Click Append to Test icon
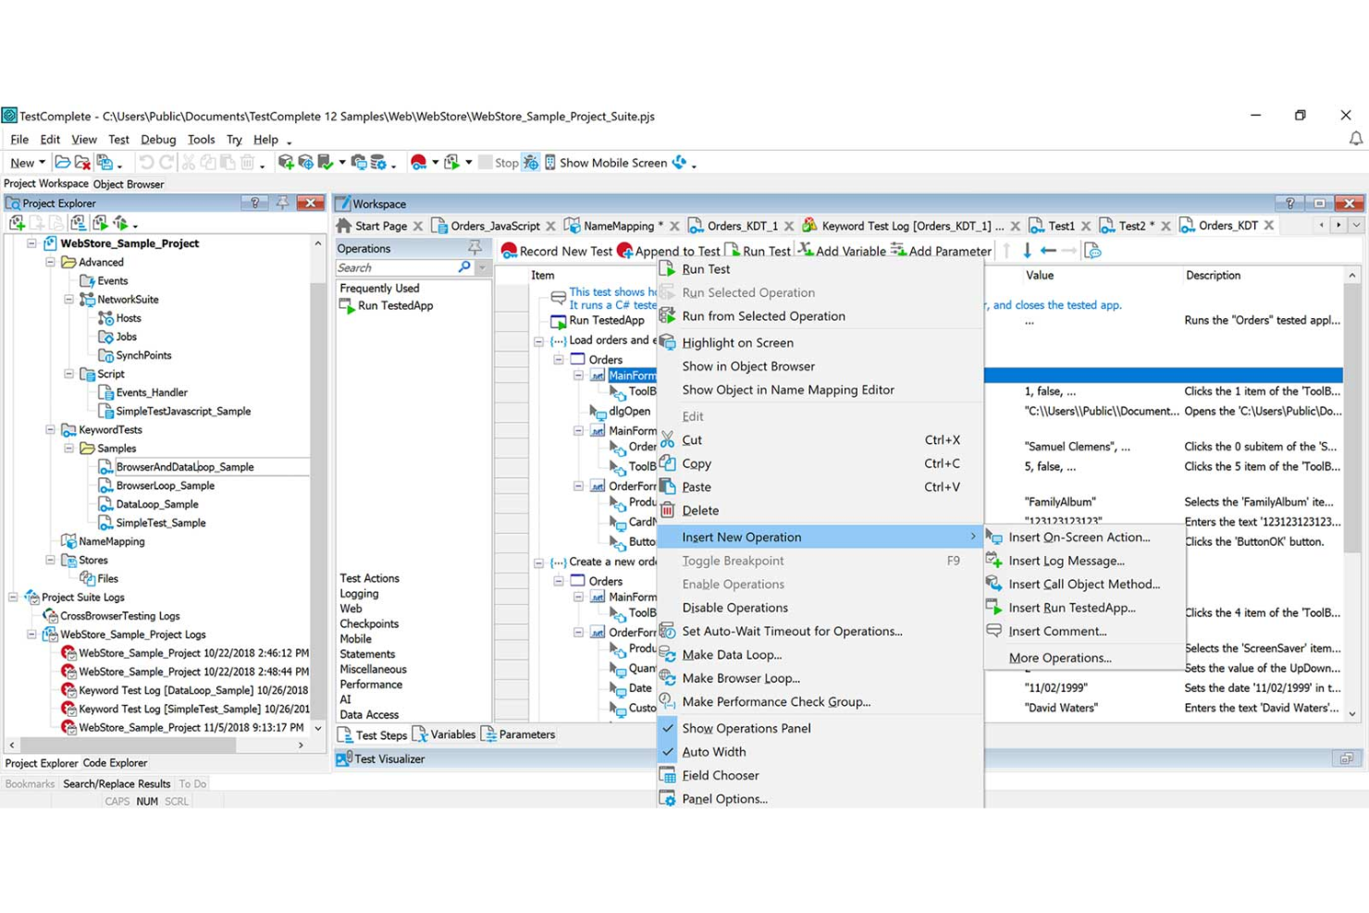This screenshot has height=913, width=1369. [624, 251]
